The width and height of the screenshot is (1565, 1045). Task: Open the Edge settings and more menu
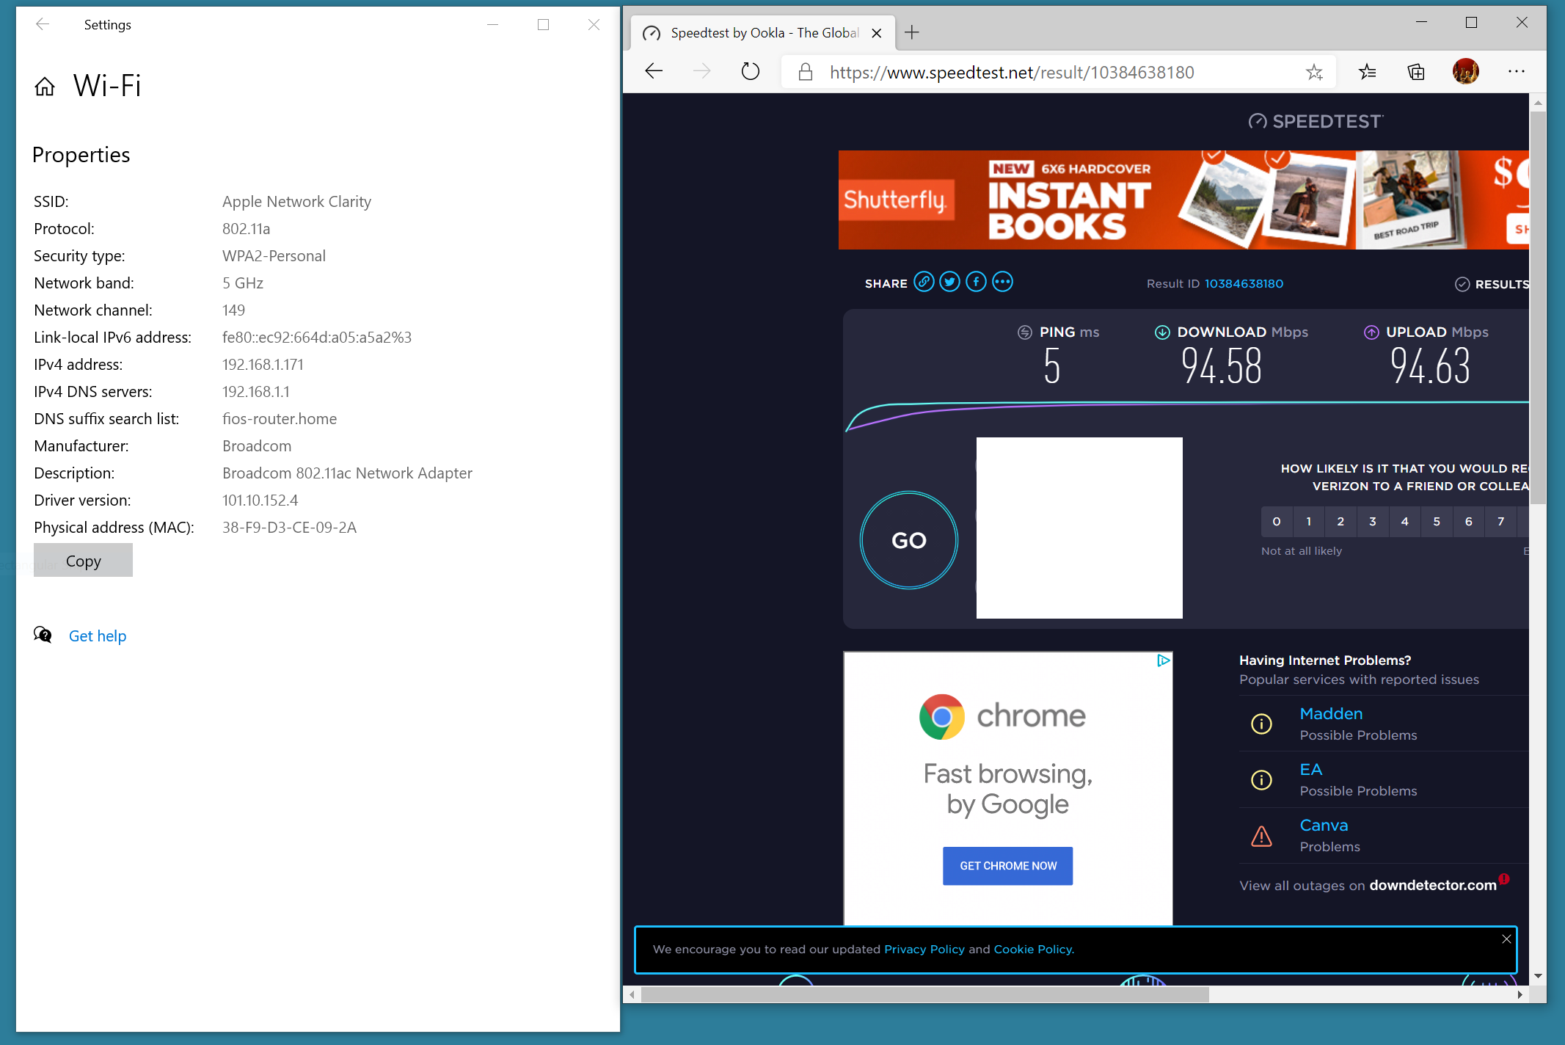coord(1516,72)
